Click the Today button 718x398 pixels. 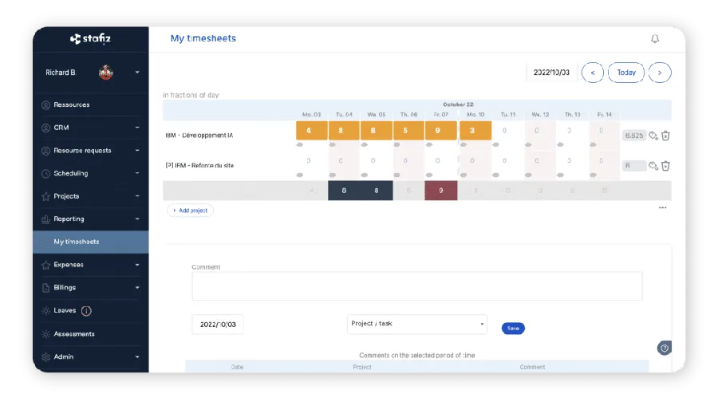point(626,73)
